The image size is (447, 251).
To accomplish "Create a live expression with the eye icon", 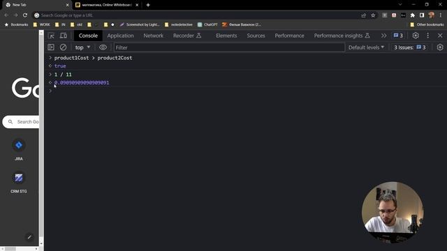I will [x=103, y=47].
